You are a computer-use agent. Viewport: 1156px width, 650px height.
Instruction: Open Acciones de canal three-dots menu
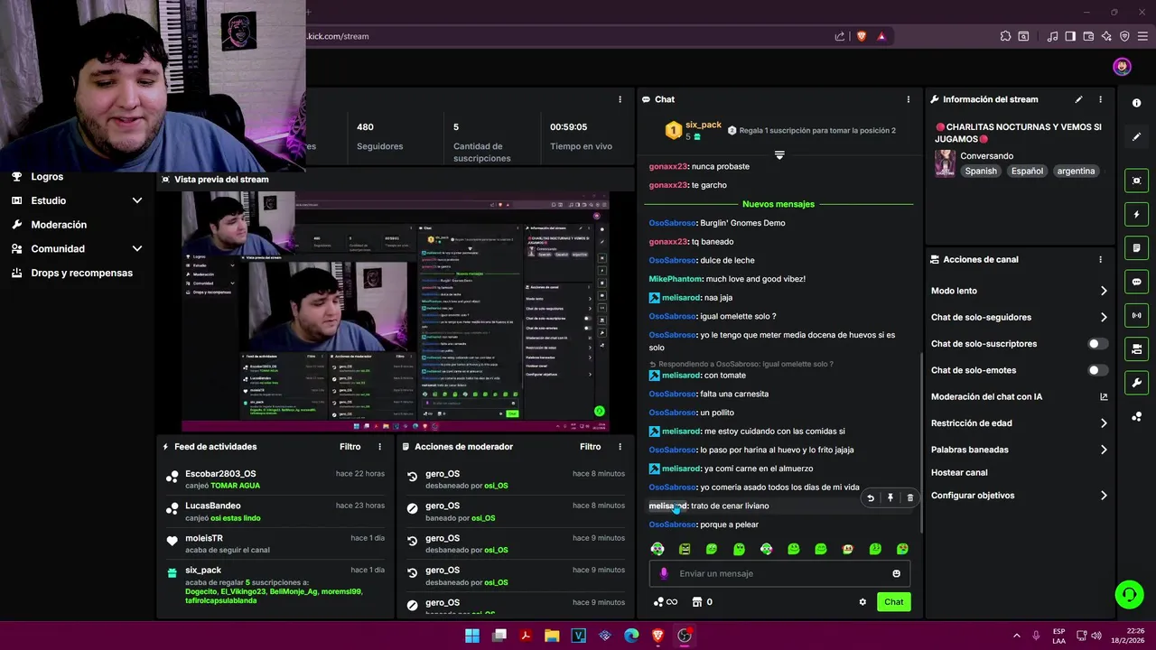(x=1100, y=259)
